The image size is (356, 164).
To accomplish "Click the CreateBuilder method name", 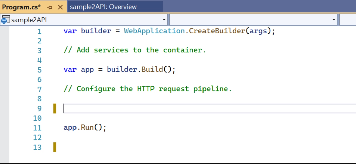I will [217, 31].
